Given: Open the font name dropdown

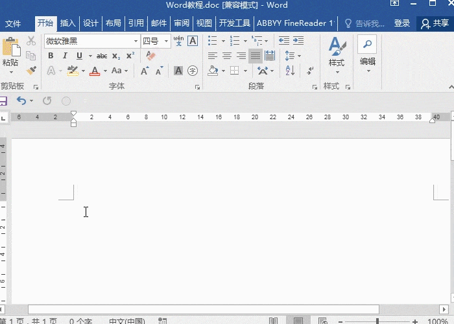Looking at the screenshot, I should tap(136, 41).
